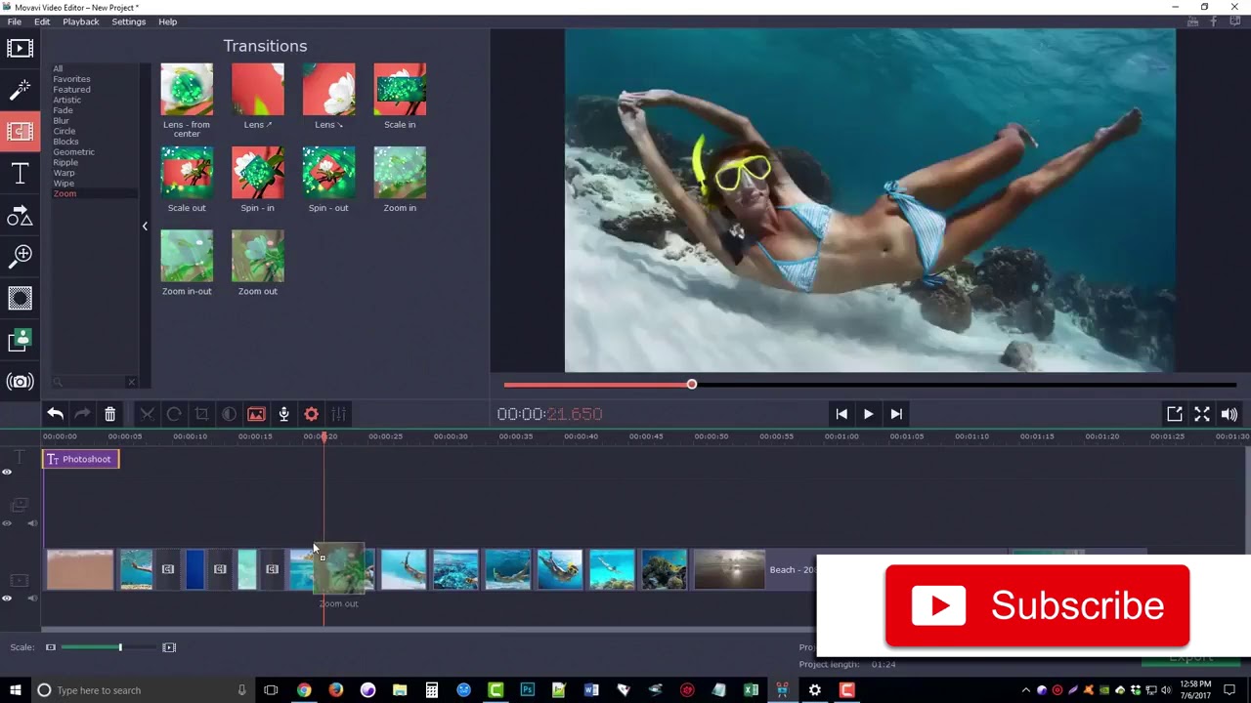This screenshot has height=703, width=1251.
Task: Switch preview to full screen
Action: click(x=1202, y=414)
